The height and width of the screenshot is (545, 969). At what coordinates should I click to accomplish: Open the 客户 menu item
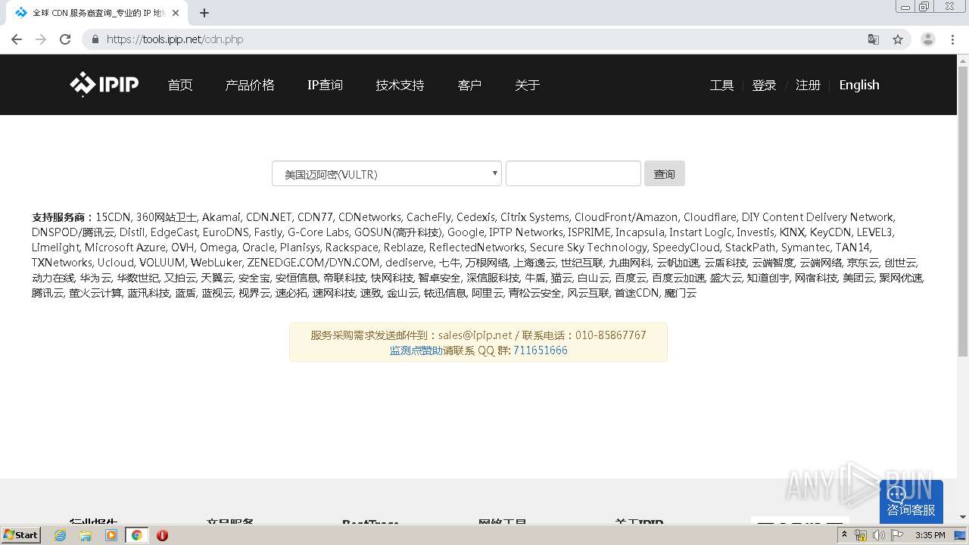click(x=469, y=85)
